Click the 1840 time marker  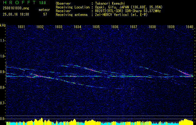pos(189,27)
